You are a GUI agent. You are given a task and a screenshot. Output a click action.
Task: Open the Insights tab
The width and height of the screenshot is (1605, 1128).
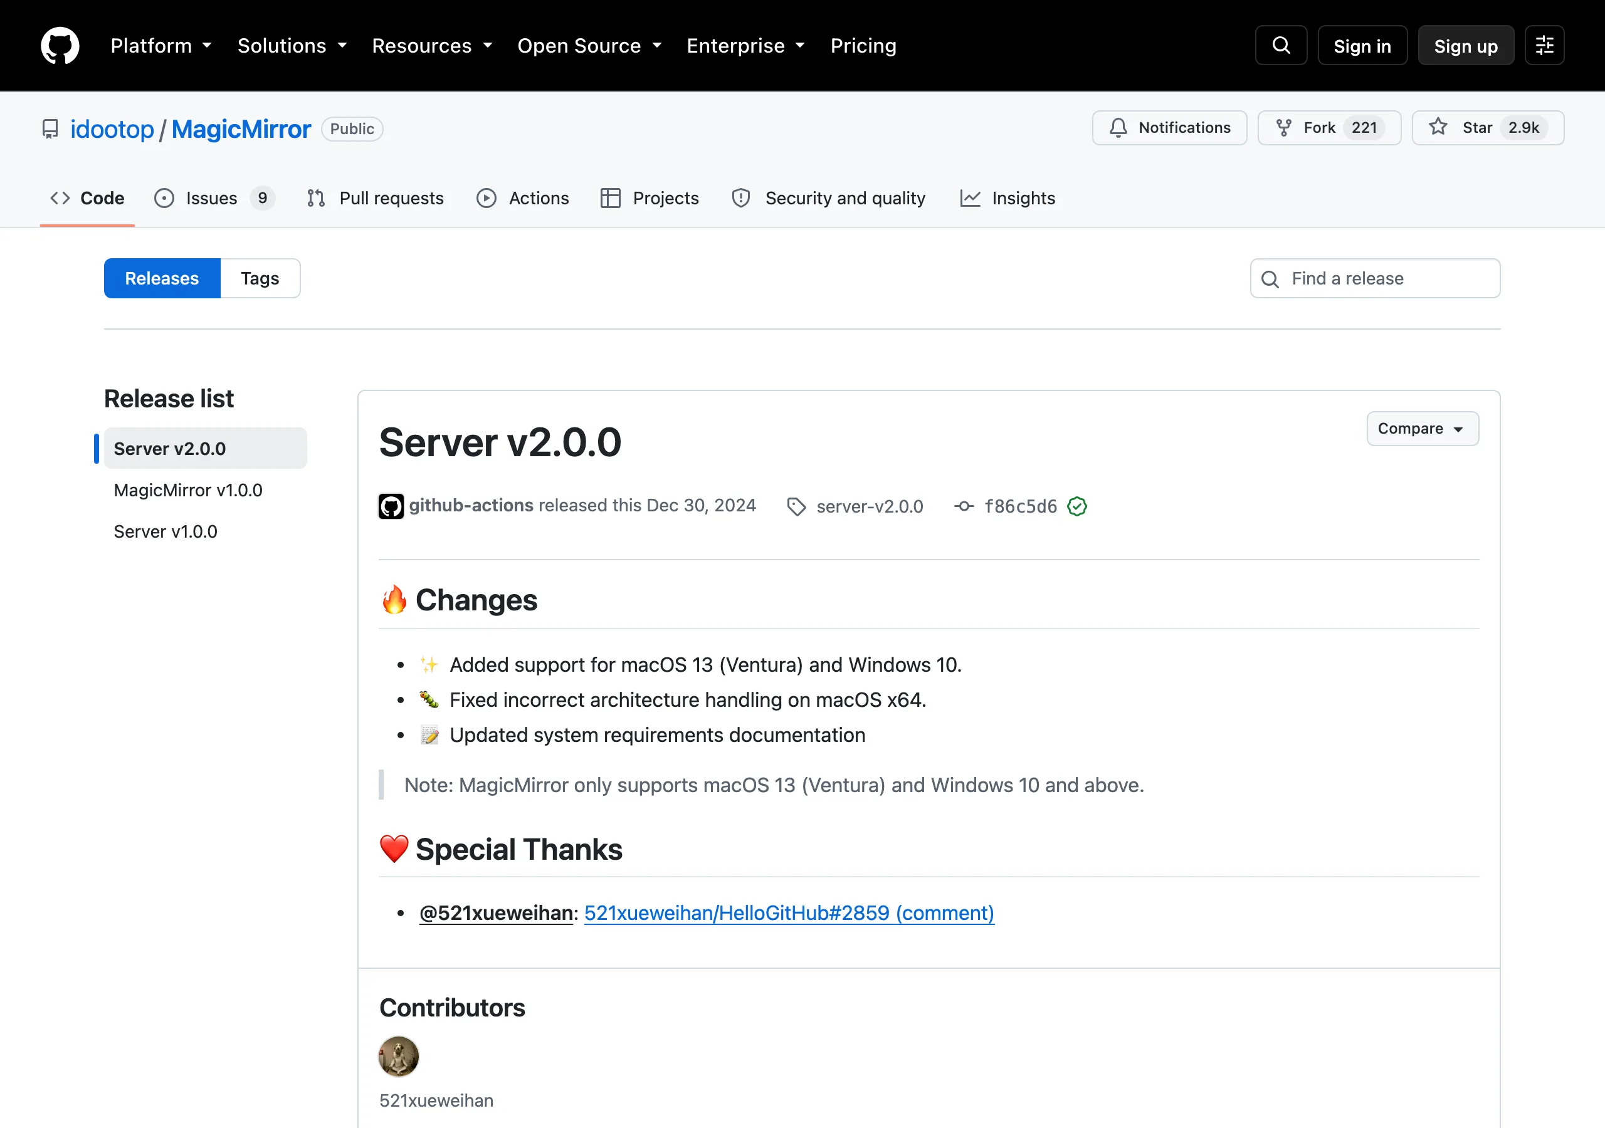1008,199
